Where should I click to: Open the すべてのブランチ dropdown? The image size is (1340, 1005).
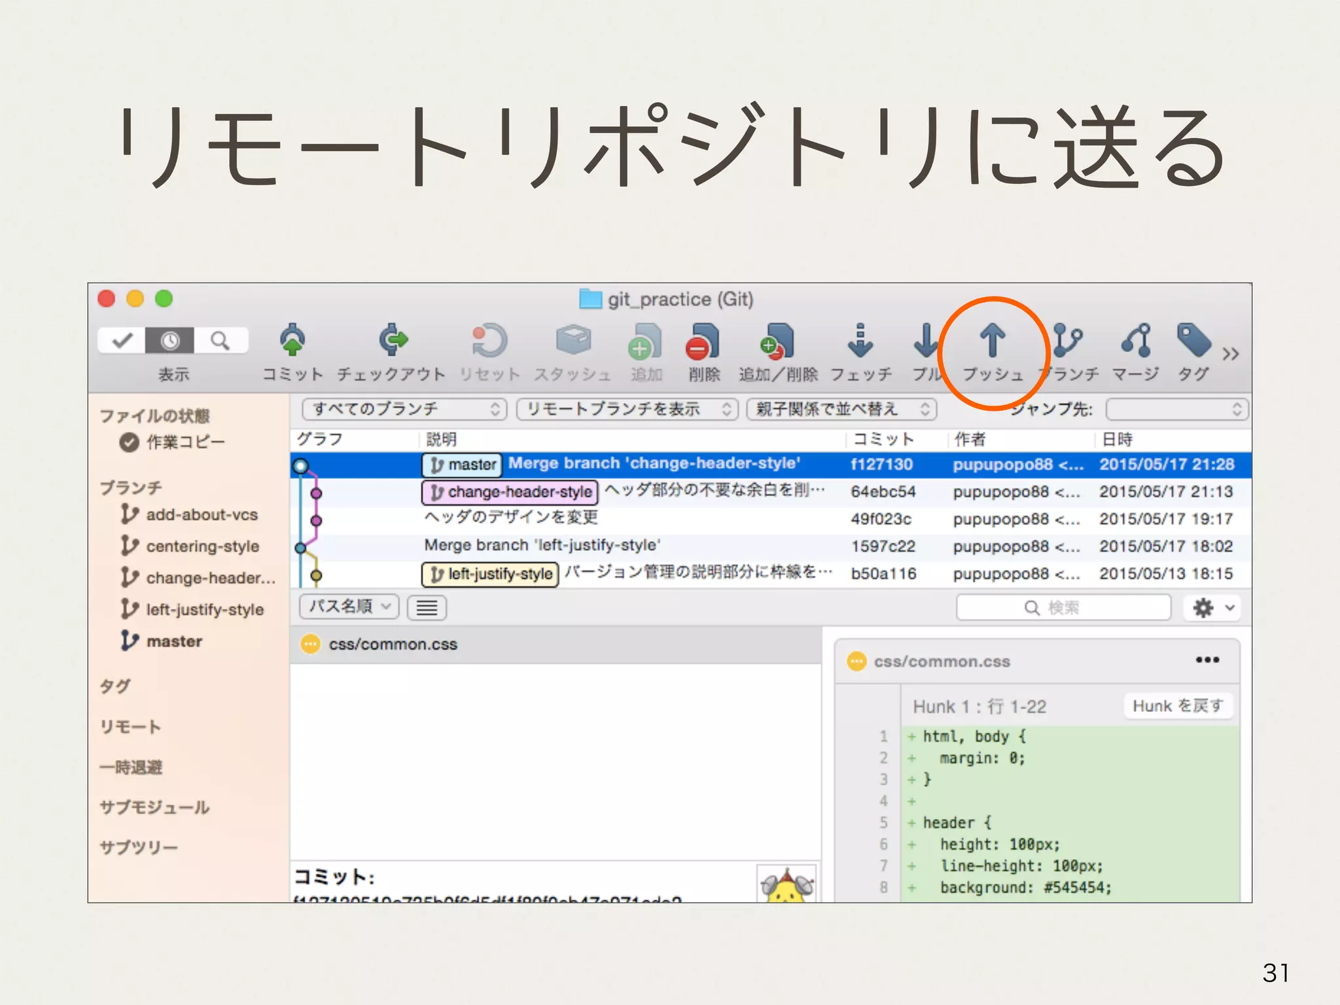[x=404, y=409]
